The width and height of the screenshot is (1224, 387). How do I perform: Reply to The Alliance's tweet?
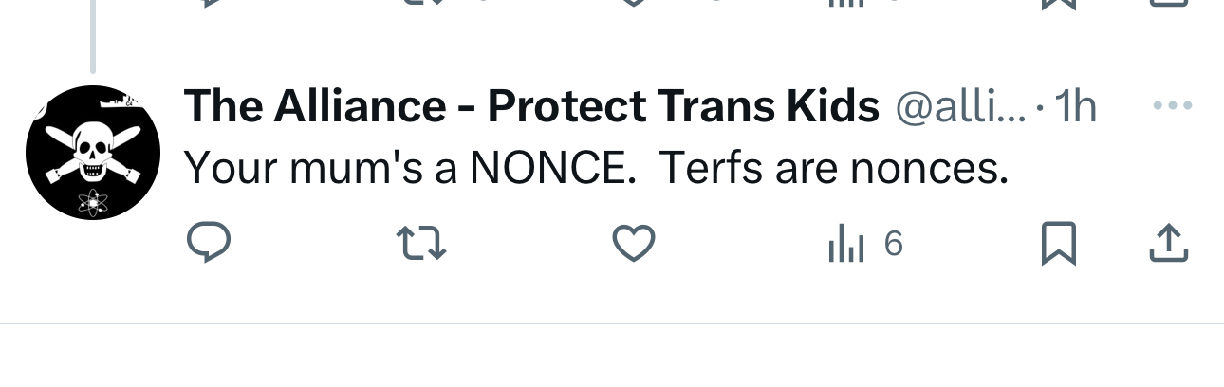coord(209,244)
